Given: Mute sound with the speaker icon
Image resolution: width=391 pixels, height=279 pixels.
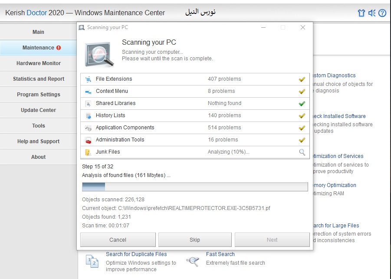Looking at the screenshot, I should pos(372,13).
